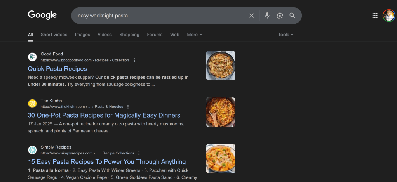Viewport: 397px width, 182px height.
Task: Open 15 Easy Pasta Recipes link
Action: [107, 162]
